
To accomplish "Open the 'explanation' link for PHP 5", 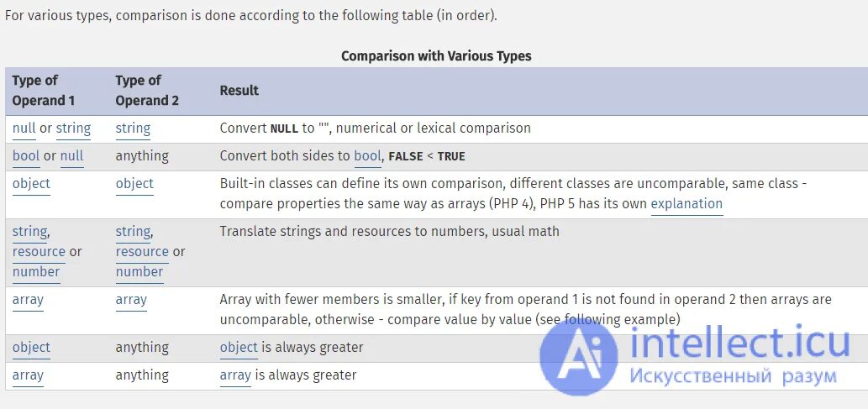I will click(687, 204).
